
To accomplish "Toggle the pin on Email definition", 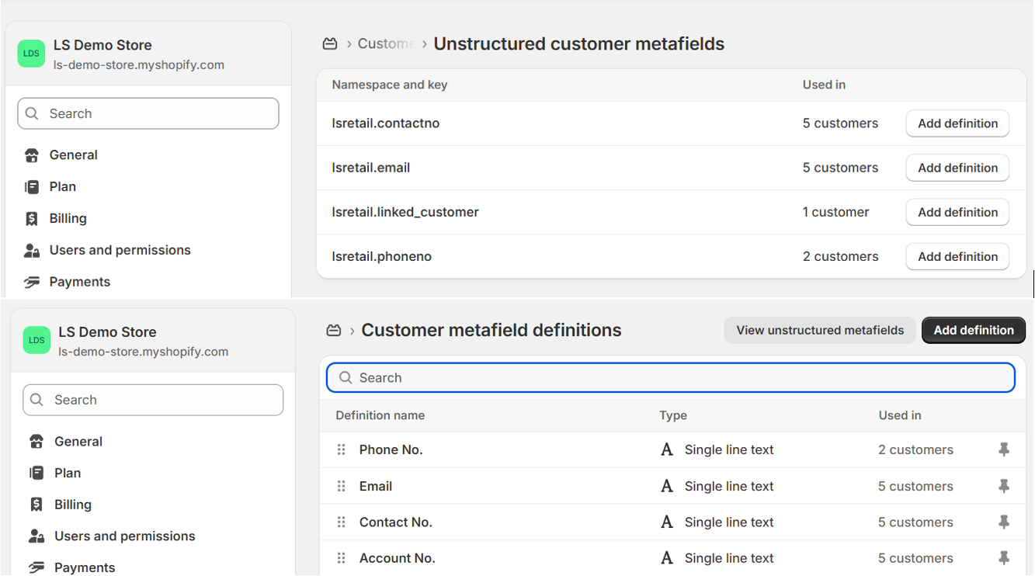I will pyautogui.click(x=1003, y=487).
